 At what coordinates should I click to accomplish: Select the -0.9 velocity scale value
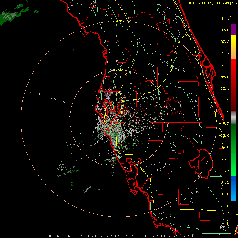coord(225,112)
